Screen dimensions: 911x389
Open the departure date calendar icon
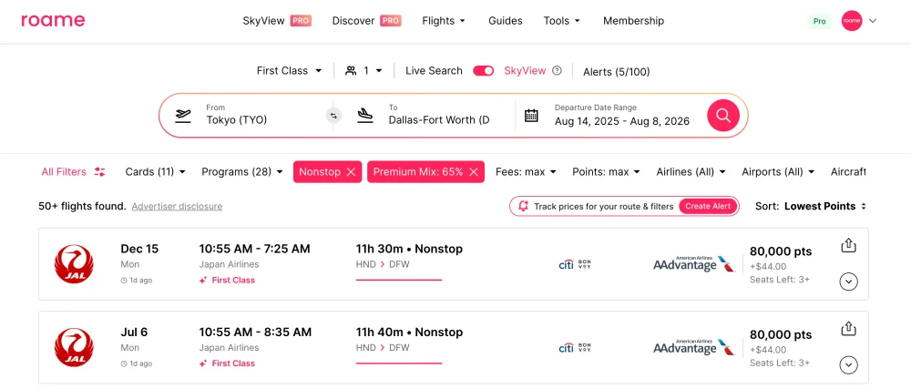point(531,116)
